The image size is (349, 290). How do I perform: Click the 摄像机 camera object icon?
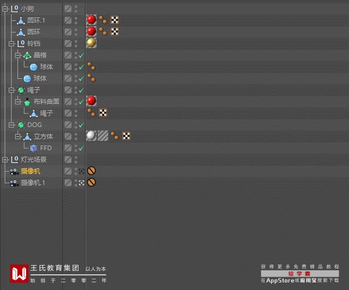coord(14,171)
